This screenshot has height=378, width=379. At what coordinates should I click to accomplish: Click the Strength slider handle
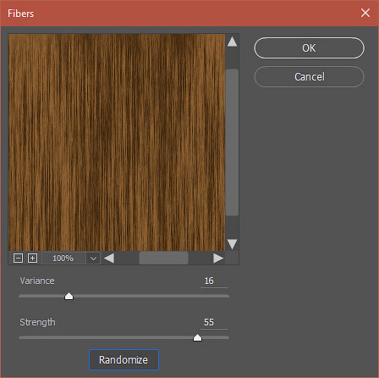coord(197,337)
